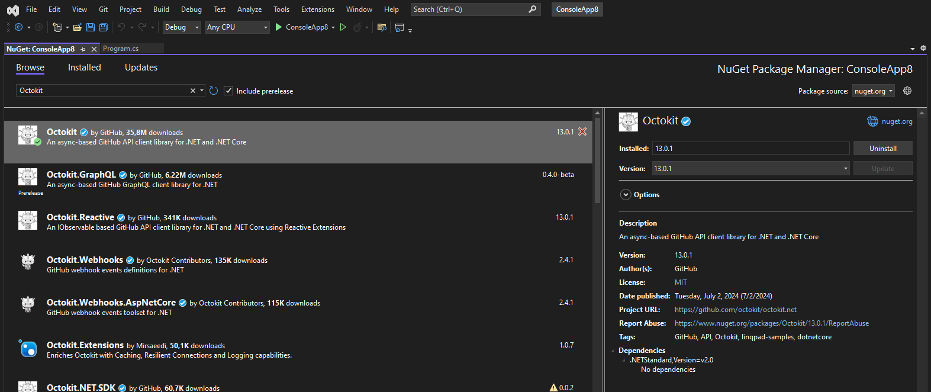This screenshot has height=392, width=931.
Task: Open the ReportAbuse link
Action: point(772,323)
